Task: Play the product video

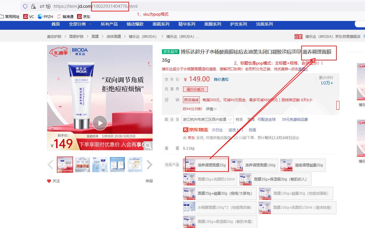Action: tap(100, 123)
